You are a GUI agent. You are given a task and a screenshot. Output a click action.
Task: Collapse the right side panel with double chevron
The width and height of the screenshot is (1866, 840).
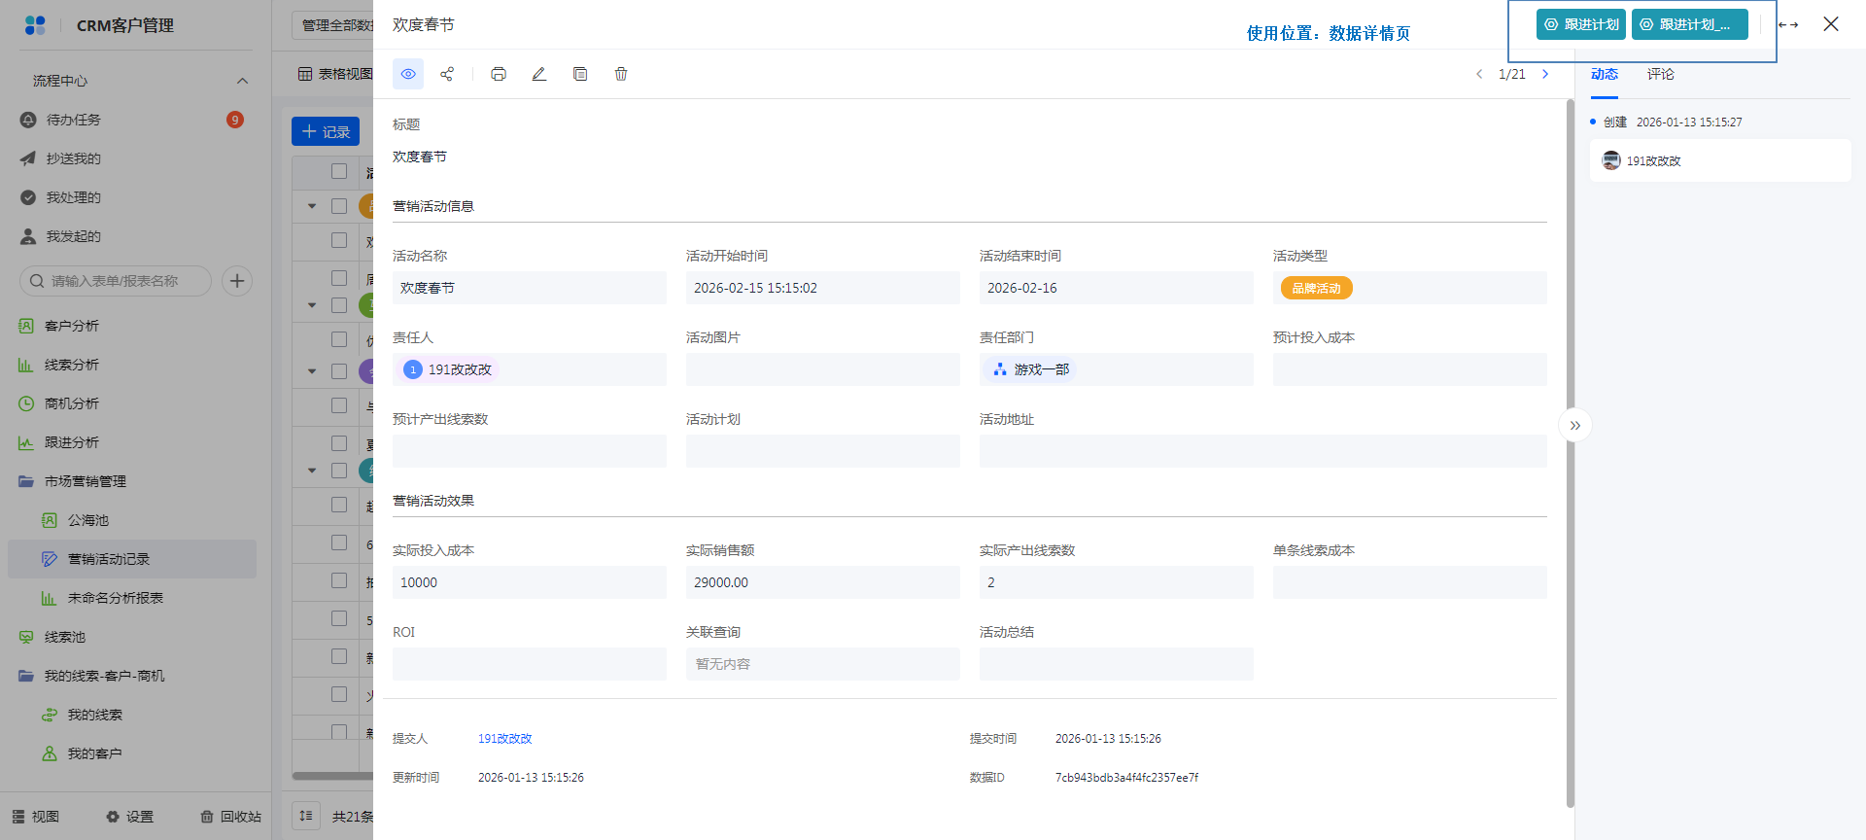pyautogui.click(x=1575, y=426)
